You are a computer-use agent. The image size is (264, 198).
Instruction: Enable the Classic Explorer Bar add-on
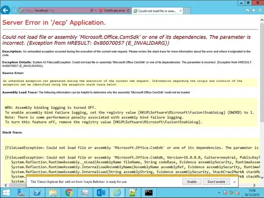tap(192, 182)
